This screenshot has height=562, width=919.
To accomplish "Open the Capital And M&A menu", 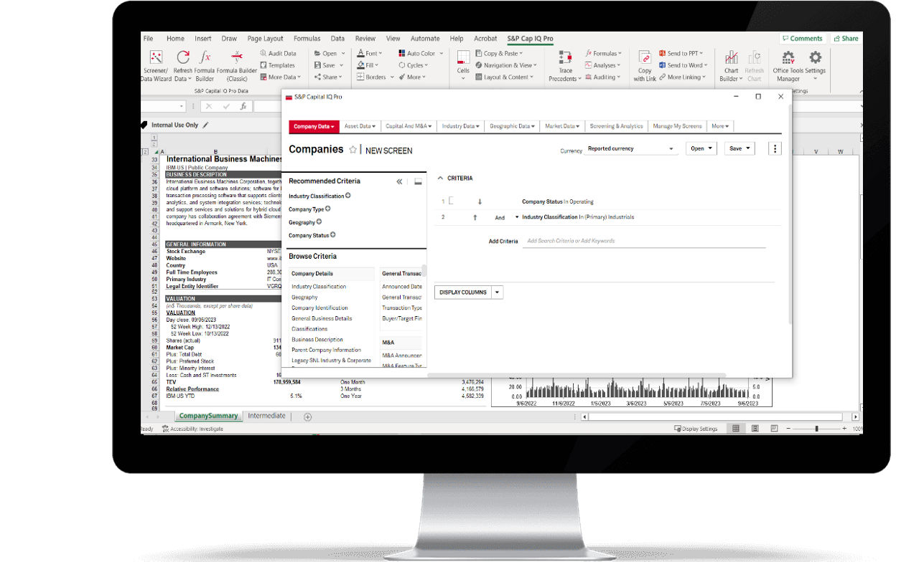I will point(409,126).
